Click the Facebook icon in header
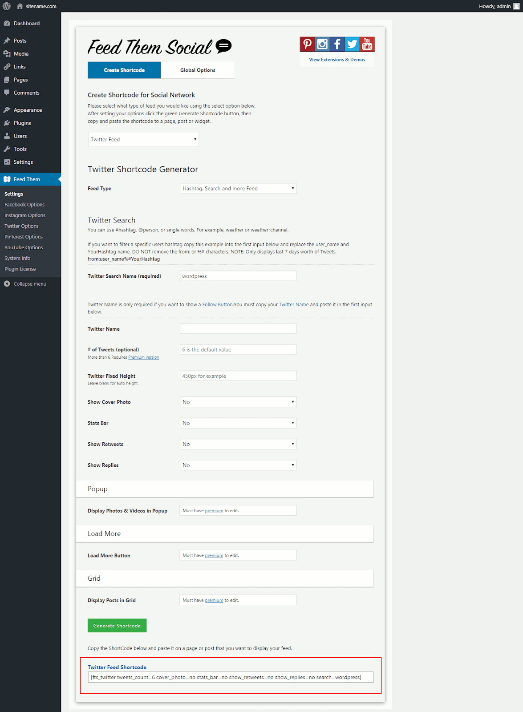The width and height of the screenshot is (523, 712). click(x=337, y=44)
